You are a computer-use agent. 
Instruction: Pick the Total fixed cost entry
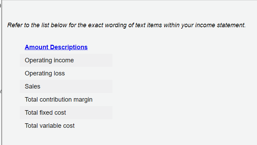[x=45, y=113]
